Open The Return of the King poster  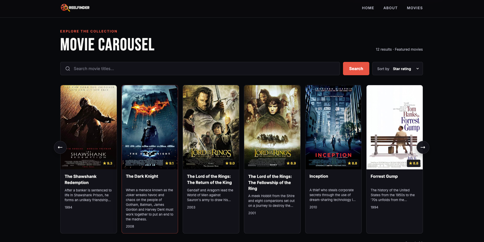pyautogui.click(x=211, y=127)
